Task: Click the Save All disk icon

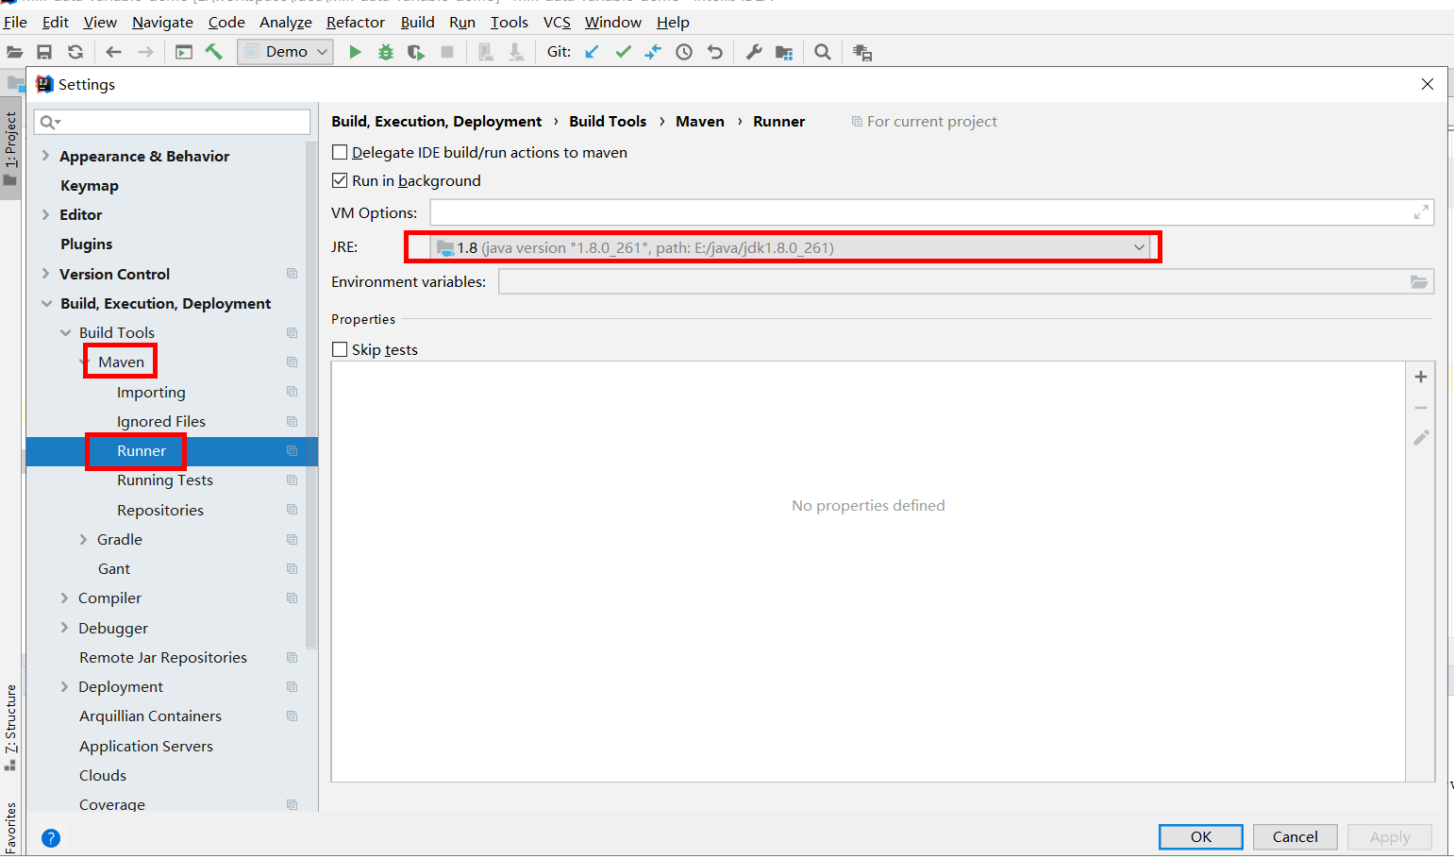Action: [44, 52]
